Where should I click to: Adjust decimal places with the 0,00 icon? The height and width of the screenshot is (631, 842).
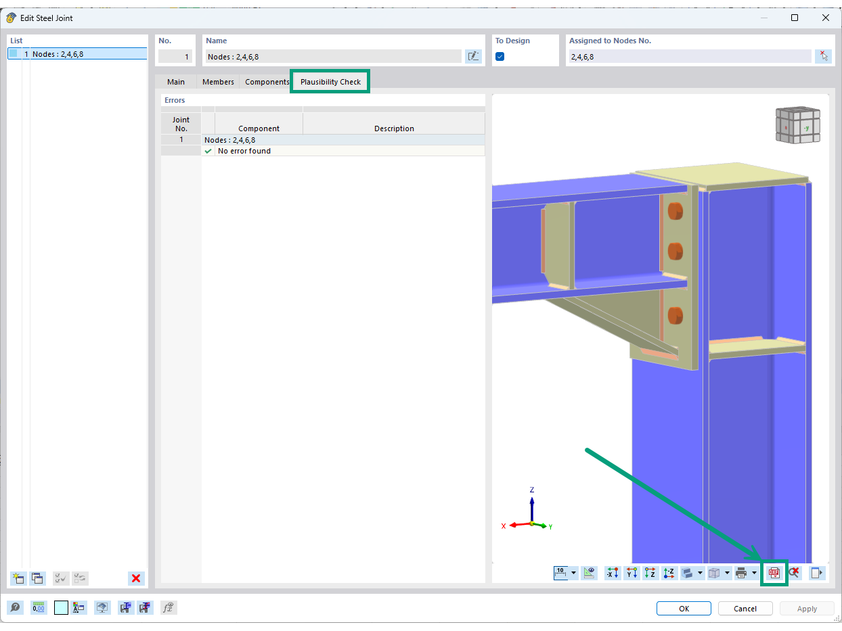tap(39, 607)
